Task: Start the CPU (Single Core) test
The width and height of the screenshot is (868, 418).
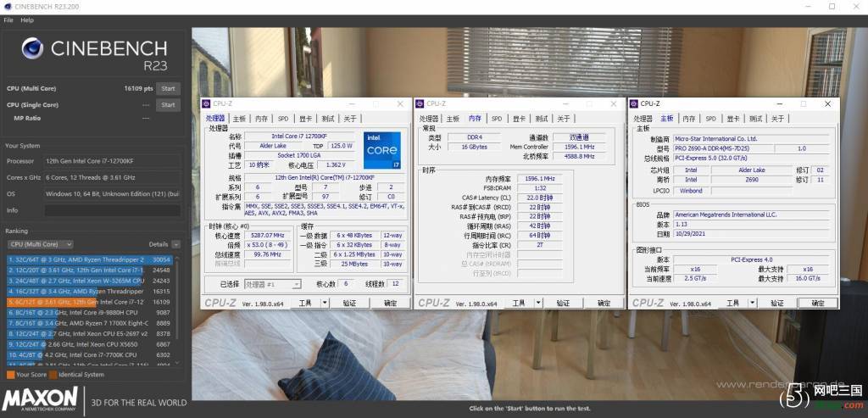Action: [169, 104]
